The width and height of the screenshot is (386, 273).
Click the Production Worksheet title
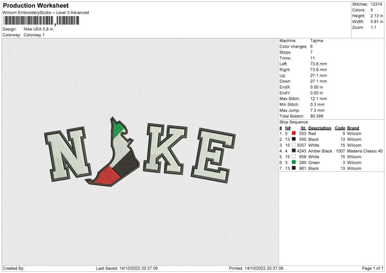coord(35,6)
